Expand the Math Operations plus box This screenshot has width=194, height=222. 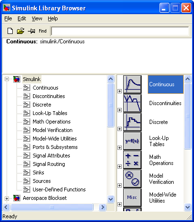coord(119,166)
